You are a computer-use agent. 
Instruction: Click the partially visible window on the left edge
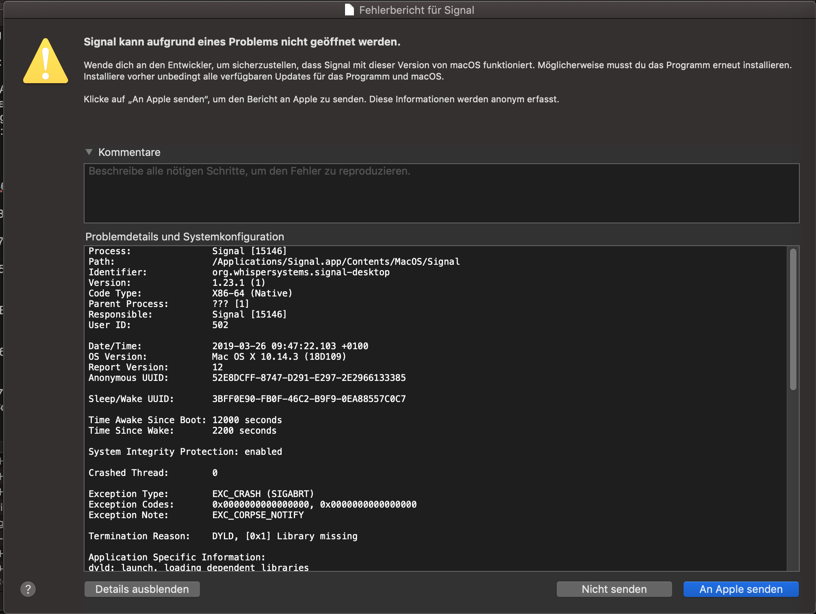(x=4, y=284)
